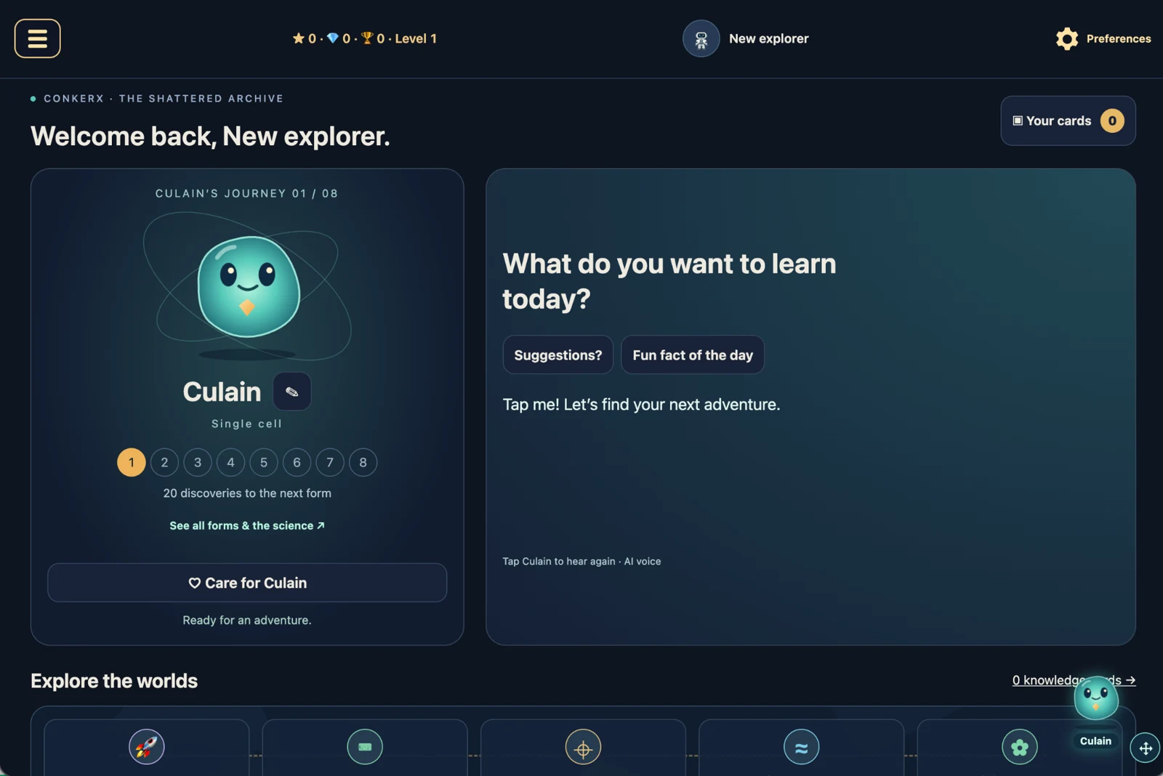1163x776 pixels.
Task: Click the Ready for an adventure status
Action: point(247,620)
